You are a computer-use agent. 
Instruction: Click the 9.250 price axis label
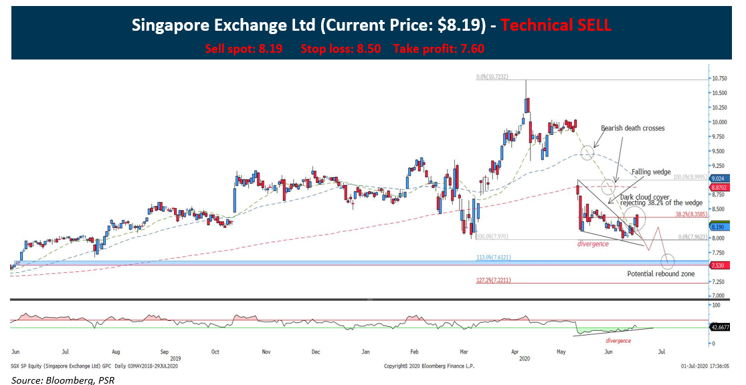click(720, 166)
